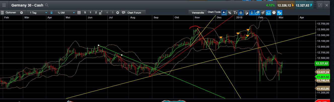Open the Verwandte tab

(x=198, y=13)
